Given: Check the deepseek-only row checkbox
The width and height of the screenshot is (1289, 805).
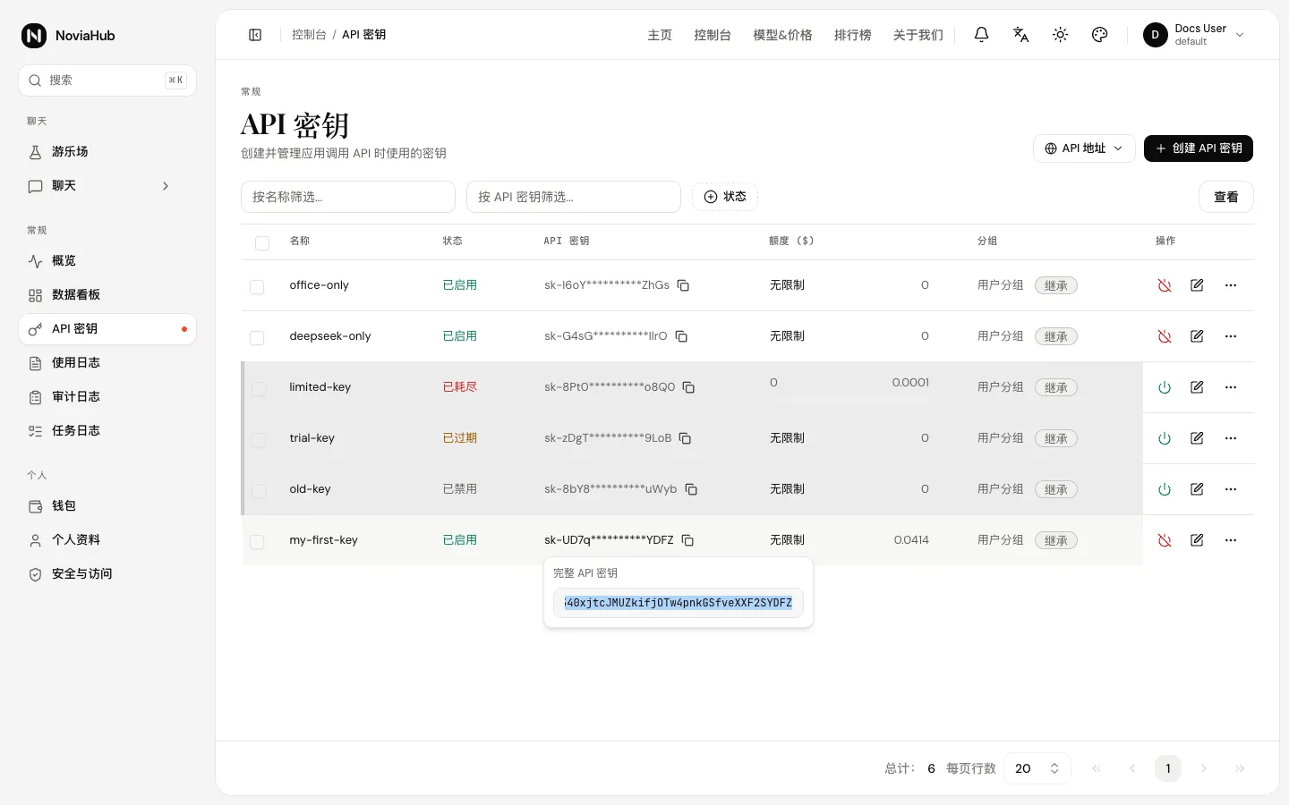Looking at the screenshot, I should (257, 338).
